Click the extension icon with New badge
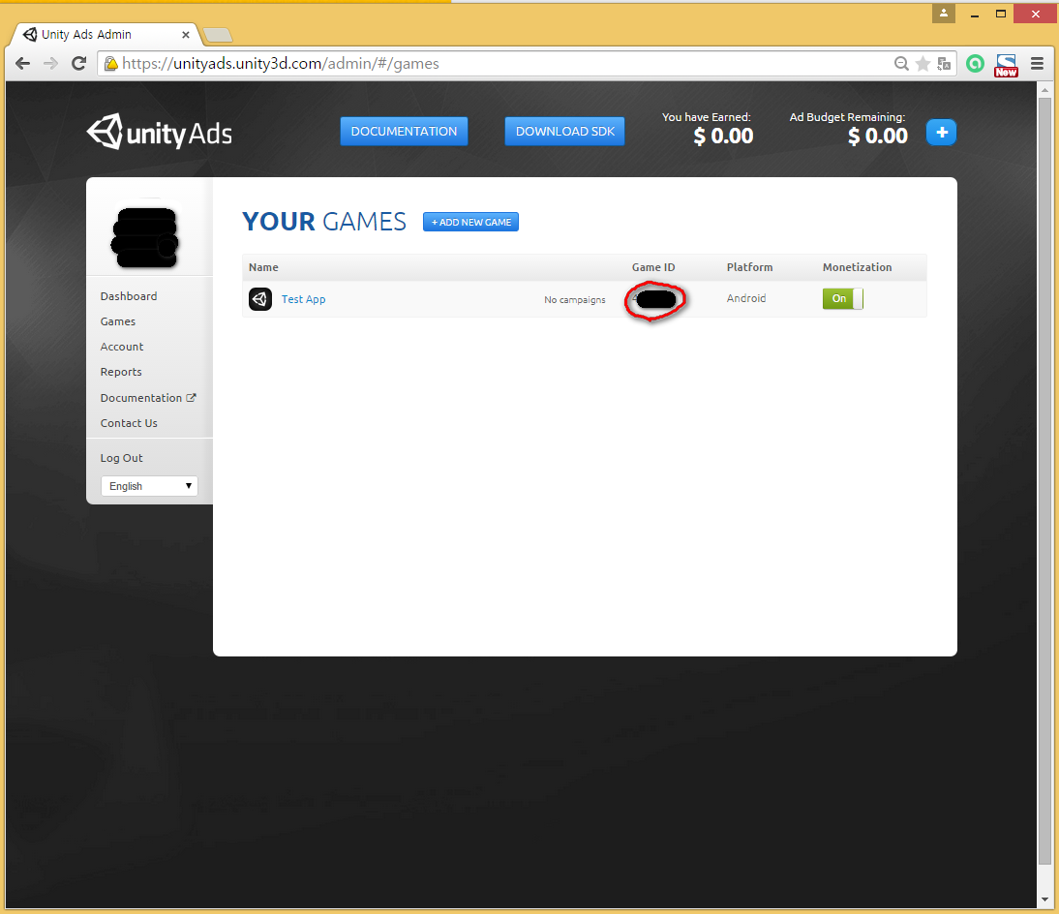The height and width of the screenshot is (914, 1059). point(1006,65)
